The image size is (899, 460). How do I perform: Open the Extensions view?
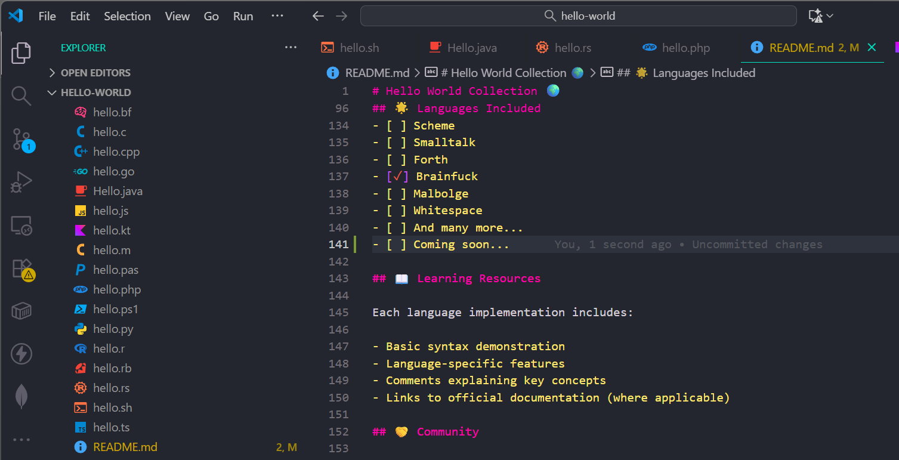tap(21, 268)
